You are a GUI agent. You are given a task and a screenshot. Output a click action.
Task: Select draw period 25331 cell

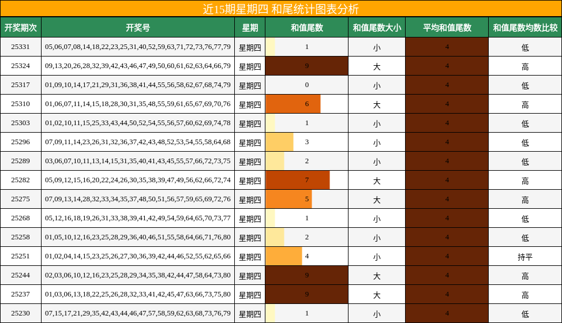[20, 47]
